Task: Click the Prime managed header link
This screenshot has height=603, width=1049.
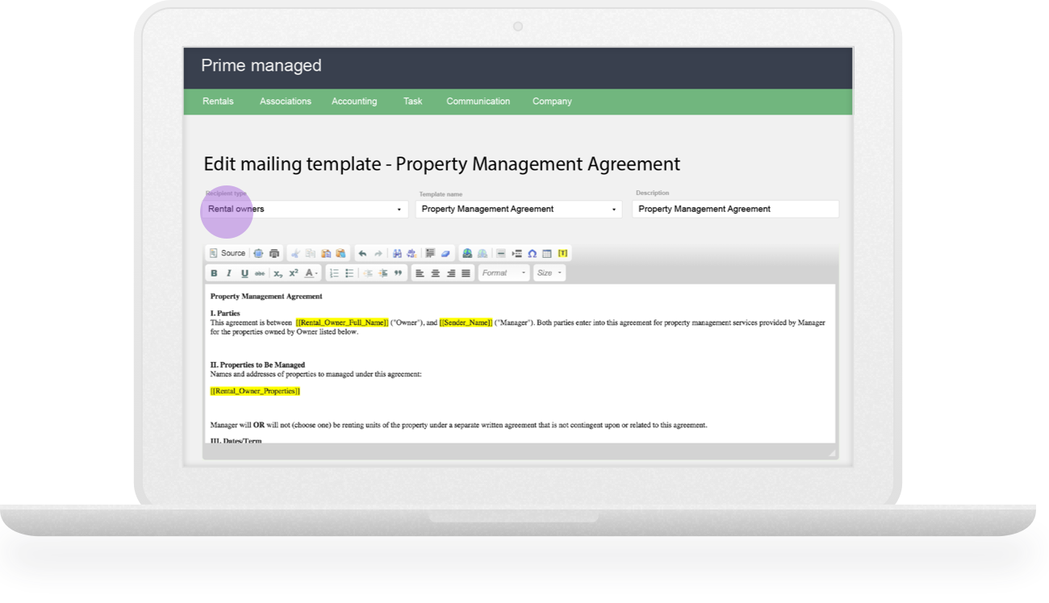Action: [x=261, y=65]
